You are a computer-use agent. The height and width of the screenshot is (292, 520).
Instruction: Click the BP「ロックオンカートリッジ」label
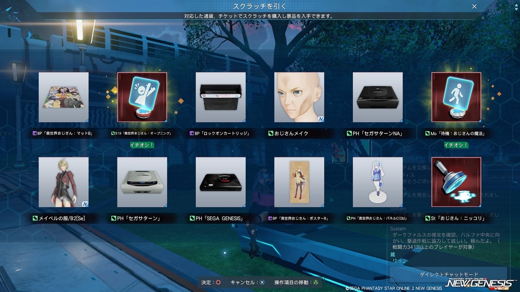221,133
